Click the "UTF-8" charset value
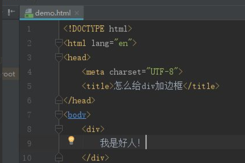Viewport: 245px width, 163px height. click(x=162, y=71)
